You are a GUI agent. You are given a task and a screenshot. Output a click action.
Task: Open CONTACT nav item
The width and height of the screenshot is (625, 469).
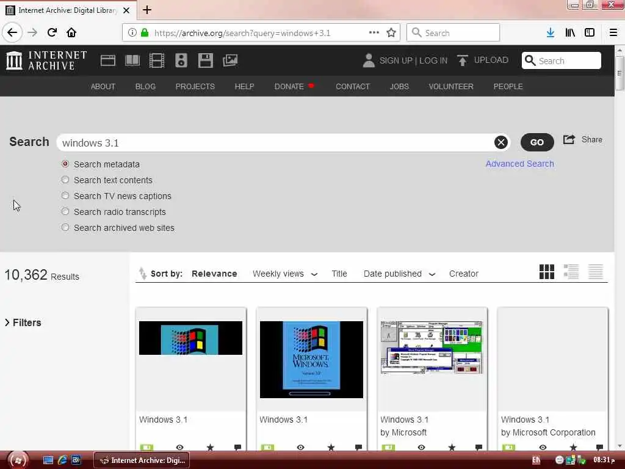tap(353, 87)
